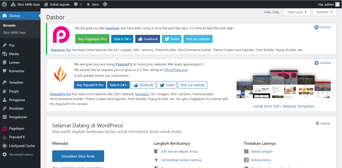Viewport: 342px width, 168px height.
Task: Open the Hai, admin account menu
Action: (x=329, y=4)
